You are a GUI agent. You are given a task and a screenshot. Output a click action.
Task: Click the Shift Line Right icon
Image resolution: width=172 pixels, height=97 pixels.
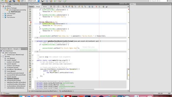[x=92, y=6]
